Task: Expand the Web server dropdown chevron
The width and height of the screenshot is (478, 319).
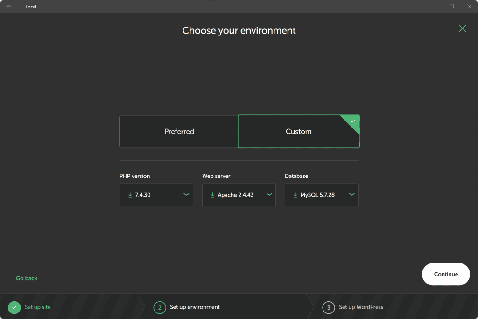Action: pos(269,195)
